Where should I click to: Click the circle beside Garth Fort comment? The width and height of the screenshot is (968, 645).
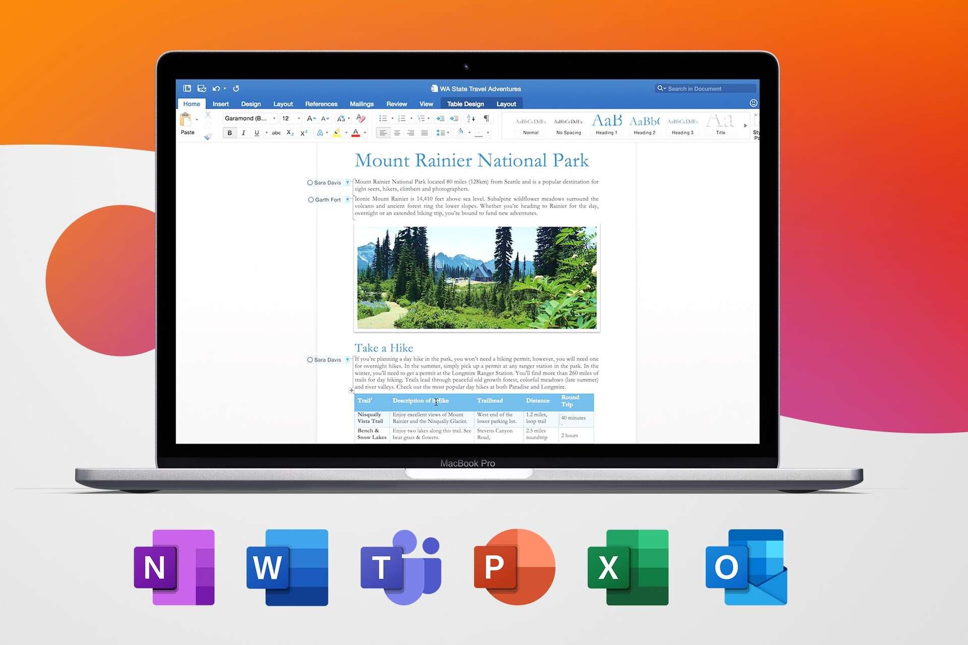[311, 200]
